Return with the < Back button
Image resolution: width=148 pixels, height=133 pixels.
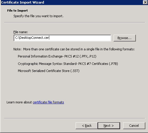pyautogui.click(x=87, y=126)
